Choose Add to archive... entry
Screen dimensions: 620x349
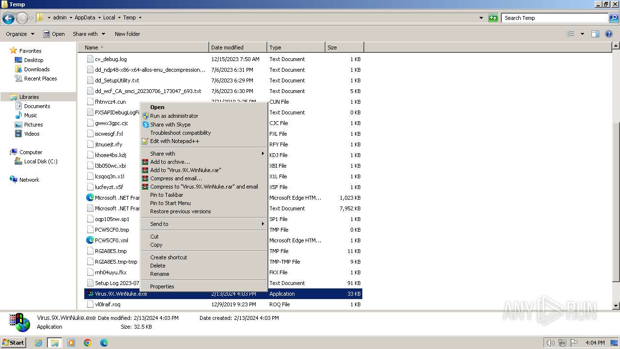[204, 162]
